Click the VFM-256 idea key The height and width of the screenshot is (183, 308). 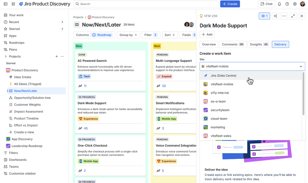211,16
